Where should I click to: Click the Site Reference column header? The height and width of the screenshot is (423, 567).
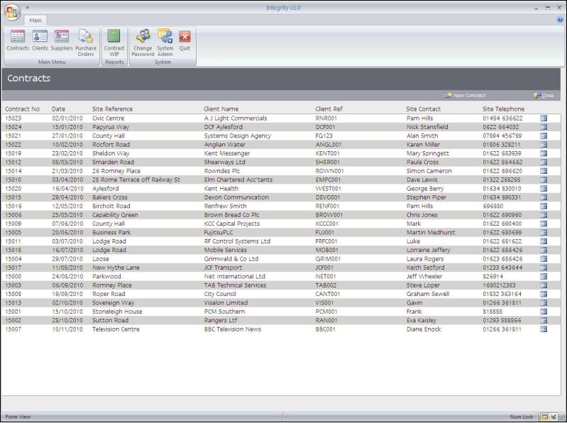click(112, 109)
